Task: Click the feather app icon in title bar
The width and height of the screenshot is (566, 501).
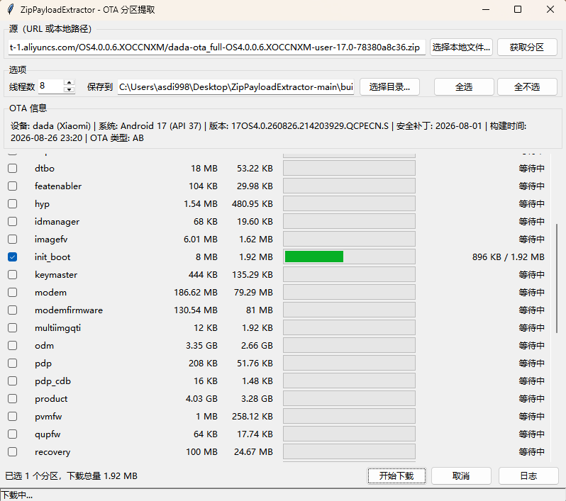Action: [11, 9]
